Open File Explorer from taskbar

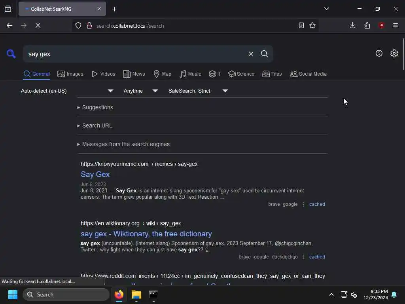click(x=136, y=294)
